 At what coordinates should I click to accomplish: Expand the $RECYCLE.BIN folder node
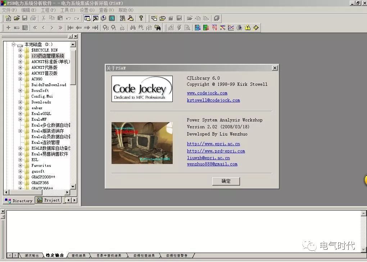[x=21, y=50]
